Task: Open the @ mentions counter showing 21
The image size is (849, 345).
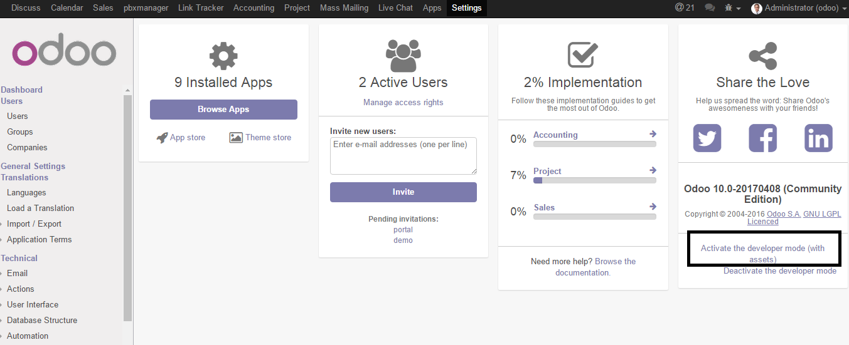Action: point(685,8)
